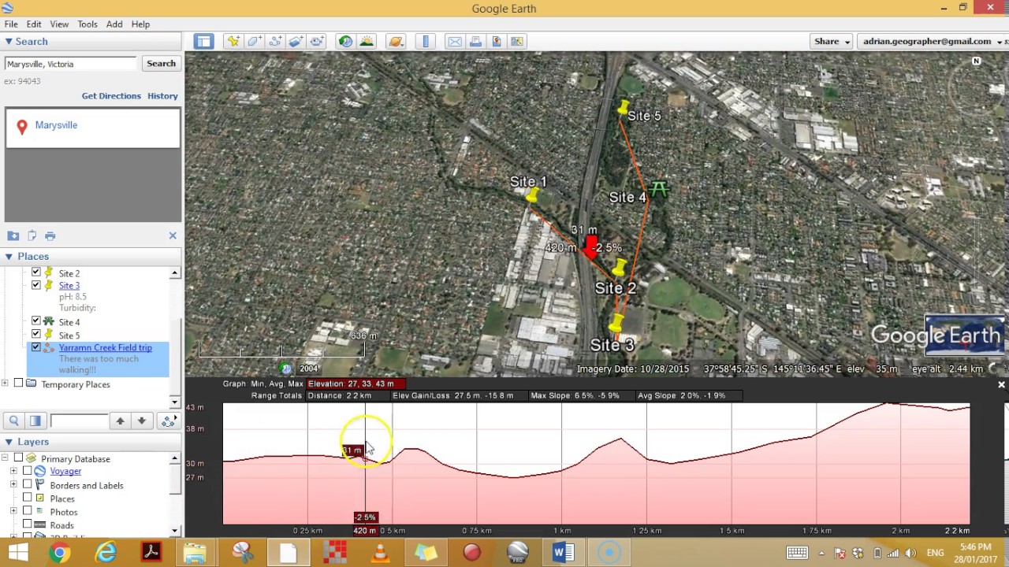Collapse the Primary Database tree node
Viewport: 1009px width, 567px height.
point(6,458)
